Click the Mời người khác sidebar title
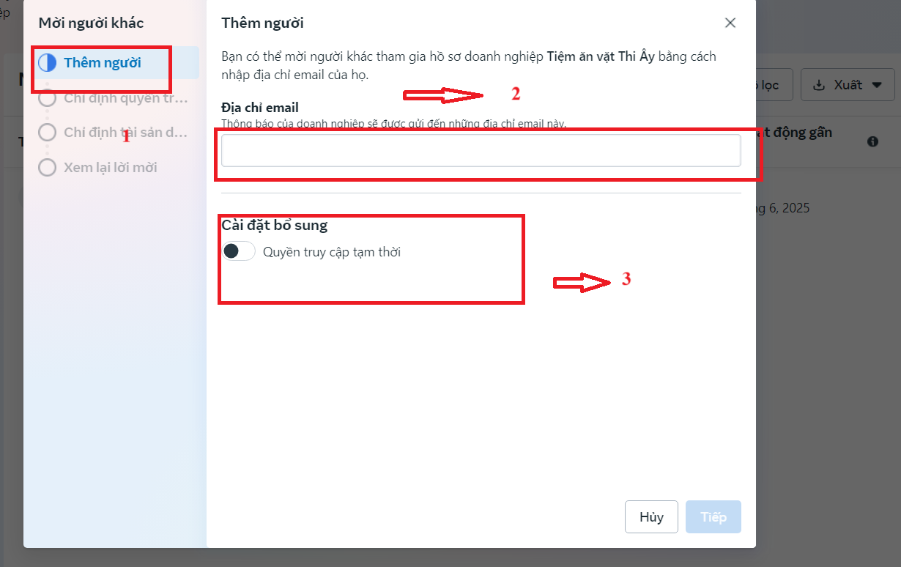The height and width of the screenshot is (567, 901). pyautogui.click(x=92, y=23)
